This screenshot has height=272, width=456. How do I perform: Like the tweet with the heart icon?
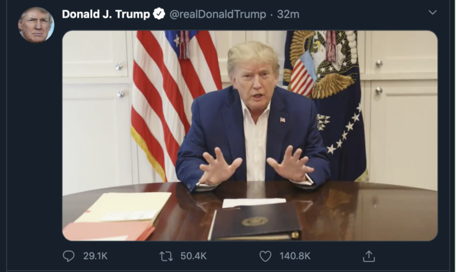[x=265, y=256]
